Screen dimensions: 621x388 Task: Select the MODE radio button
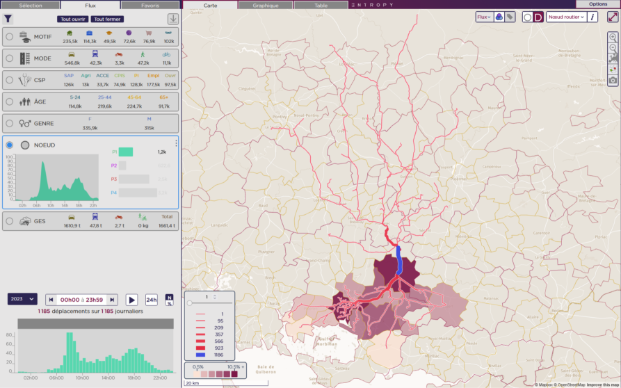click(x=10, y=58)
